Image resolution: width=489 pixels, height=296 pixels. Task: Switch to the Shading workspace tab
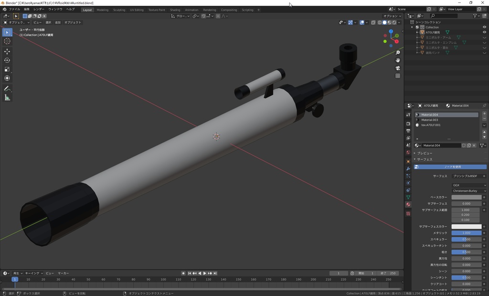175,10
